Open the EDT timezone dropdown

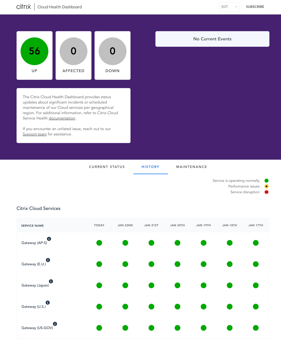[229, 7]
